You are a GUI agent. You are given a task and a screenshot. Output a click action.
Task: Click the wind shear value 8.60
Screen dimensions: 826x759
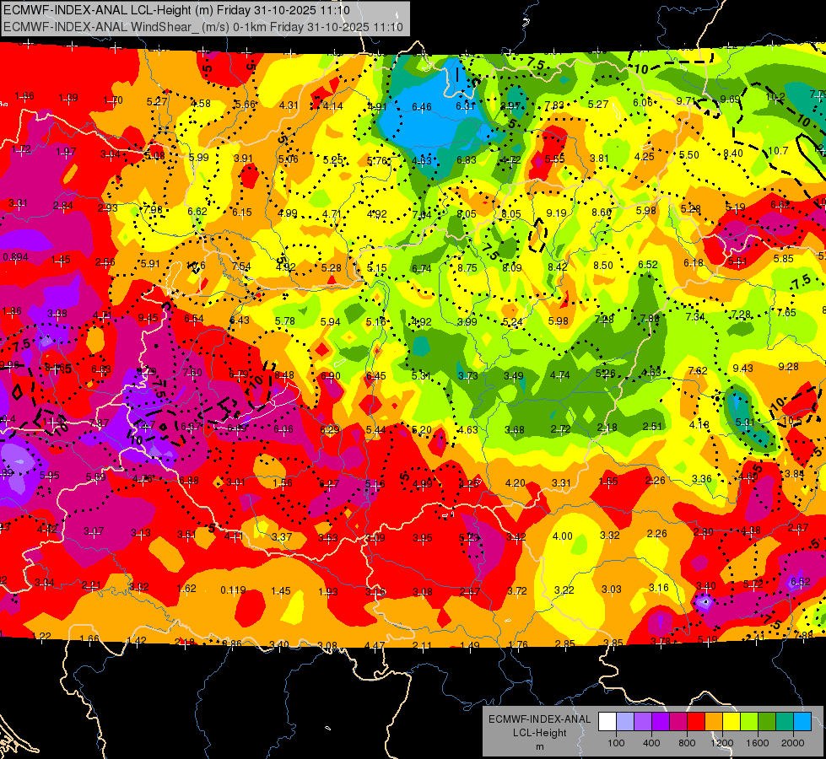(602, 213)
